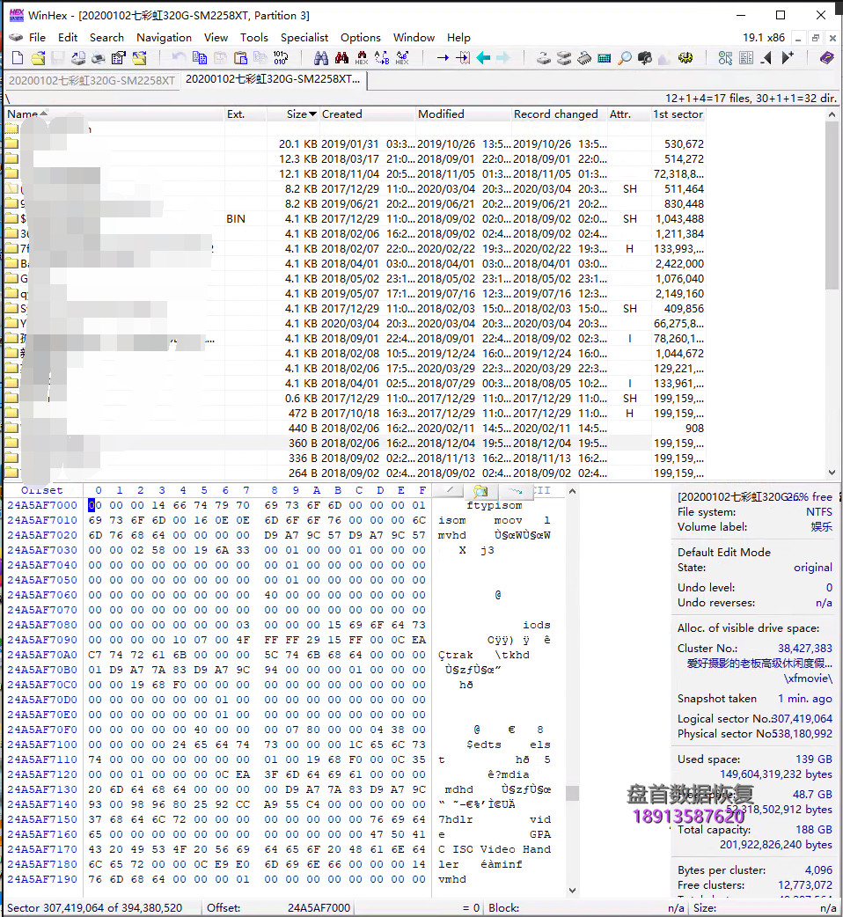Click the Clone Disk toolbar icon
Viewport: 843px width, 917px height.
tap(564, 58)
